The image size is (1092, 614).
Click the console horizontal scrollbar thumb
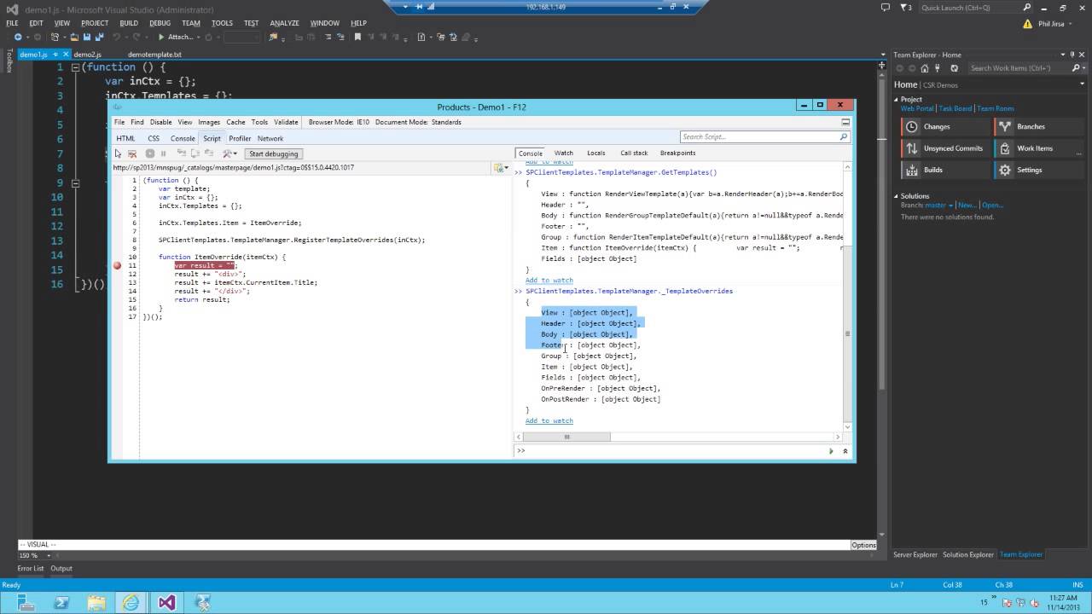click(566, 437)
